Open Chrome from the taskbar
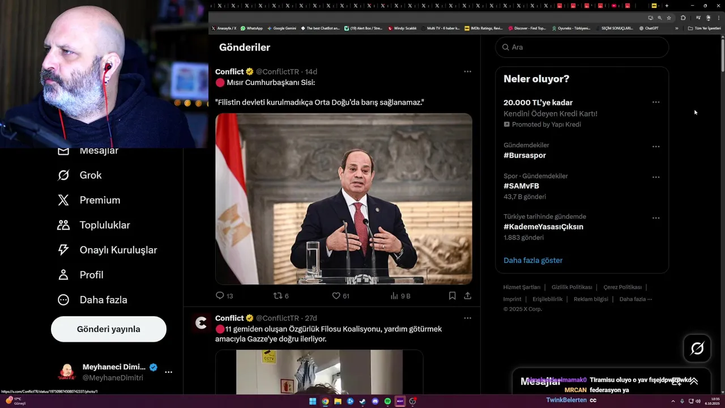Viewport: 725px width, 408px height. [325, 401]
